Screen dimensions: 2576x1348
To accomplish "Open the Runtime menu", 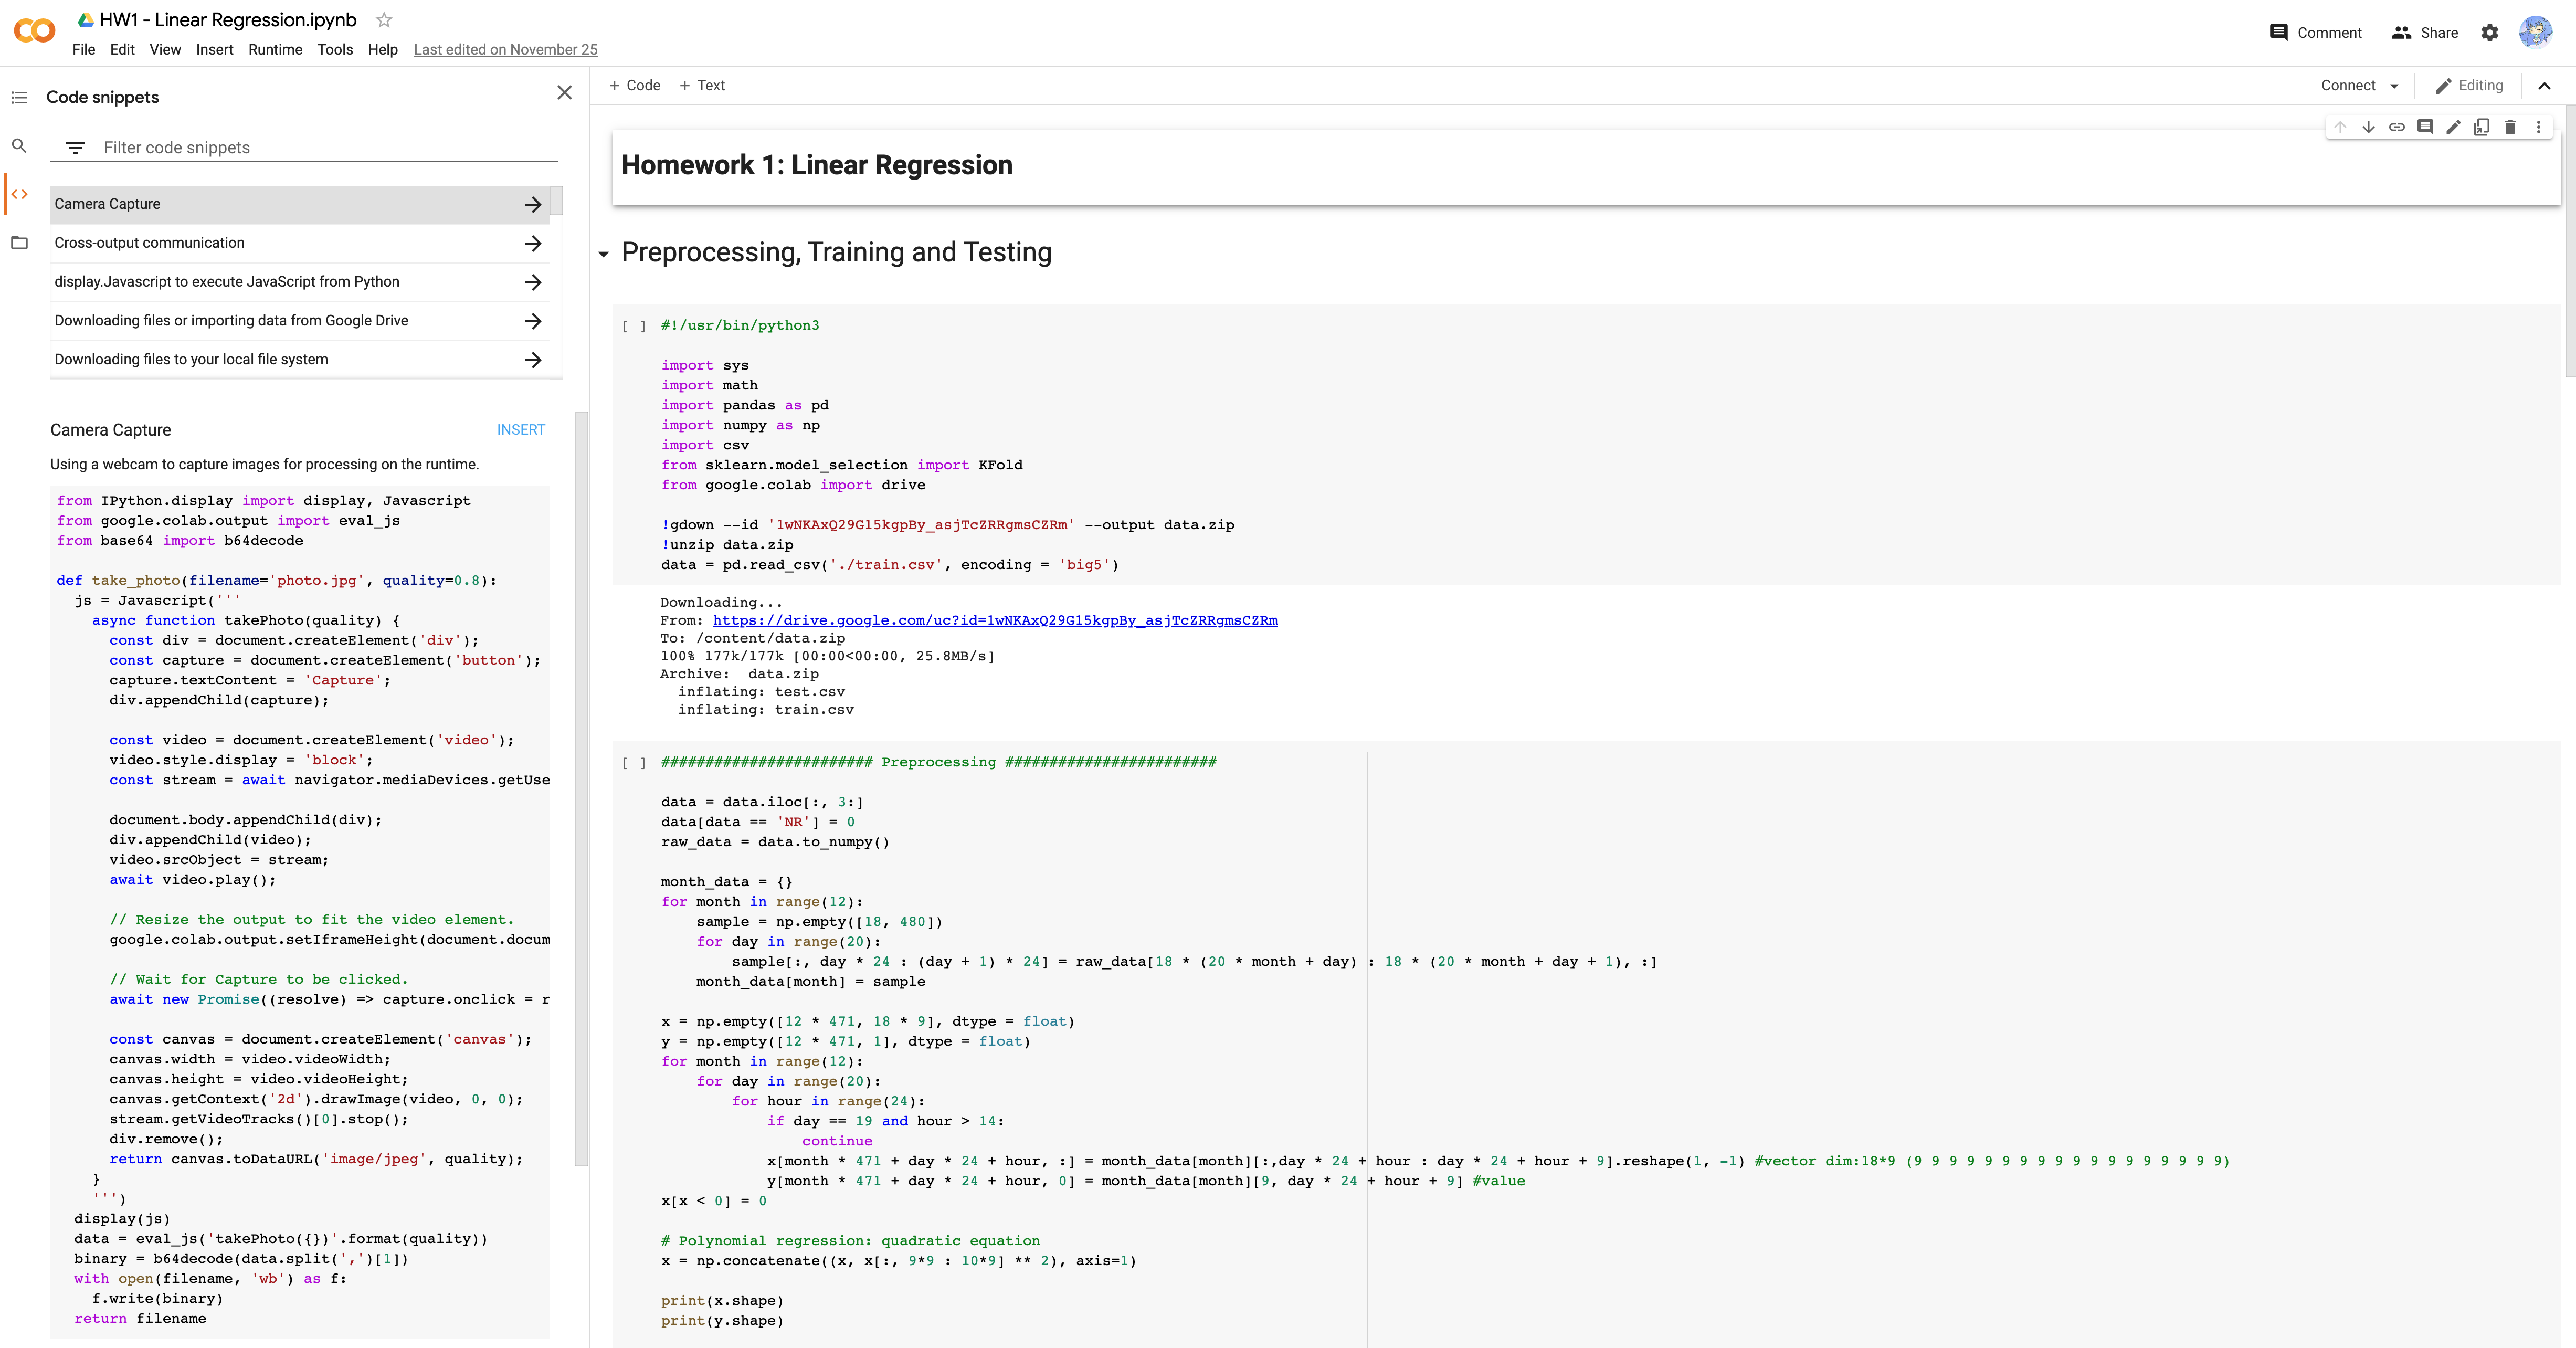I will tap(275, 50).
